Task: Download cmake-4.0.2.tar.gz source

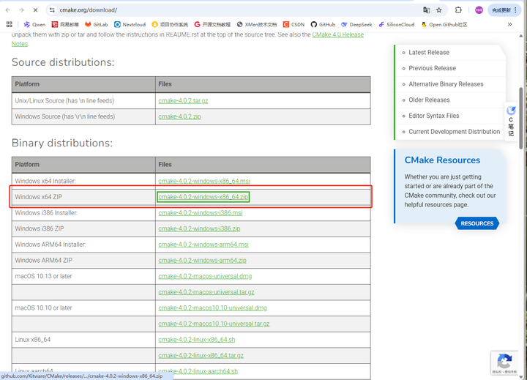Action: pos(183,100)
